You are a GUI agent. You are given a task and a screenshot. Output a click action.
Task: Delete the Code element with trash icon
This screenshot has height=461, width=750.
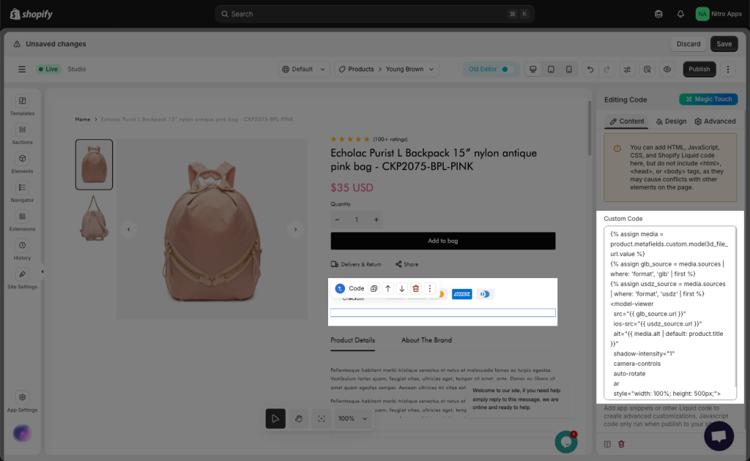click(x=416, y=289)
